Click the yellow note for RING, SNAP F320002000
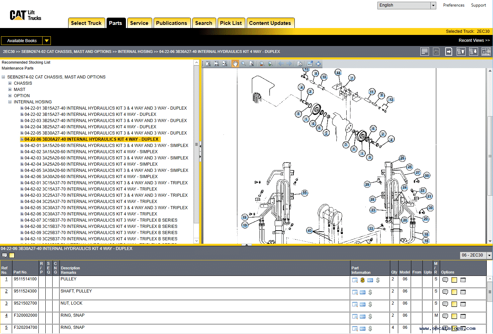Image resolution: width=493 pixels, height=334 pixels. (454, 316)
